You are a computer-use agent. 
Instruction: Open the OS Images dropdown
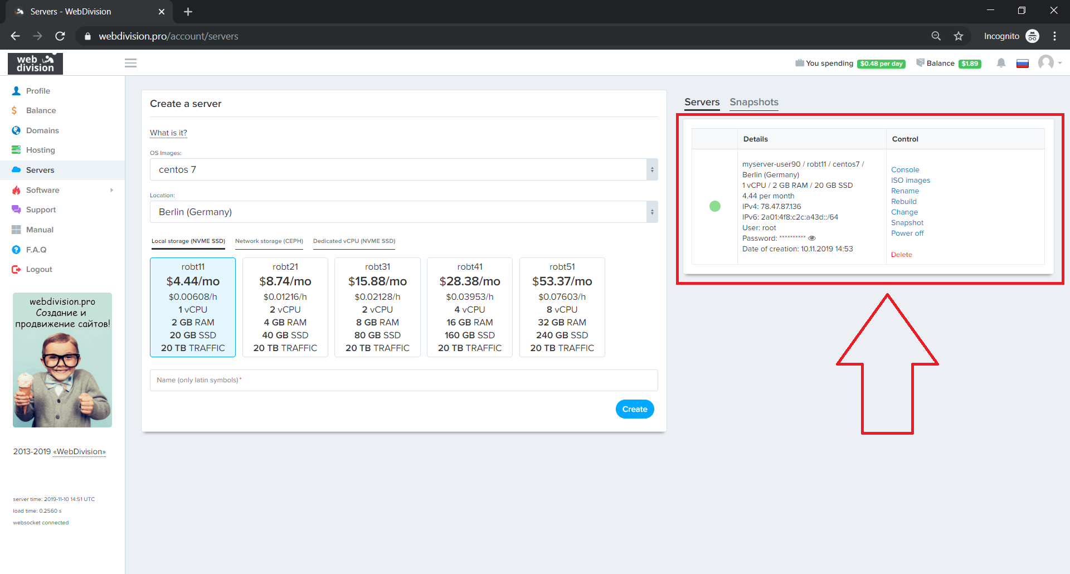point(403,169)
